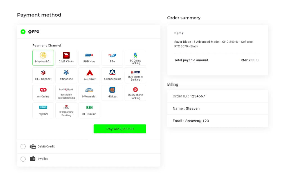
Task: Pick RHB Now as payment channel
Action: tap(89, 58)
